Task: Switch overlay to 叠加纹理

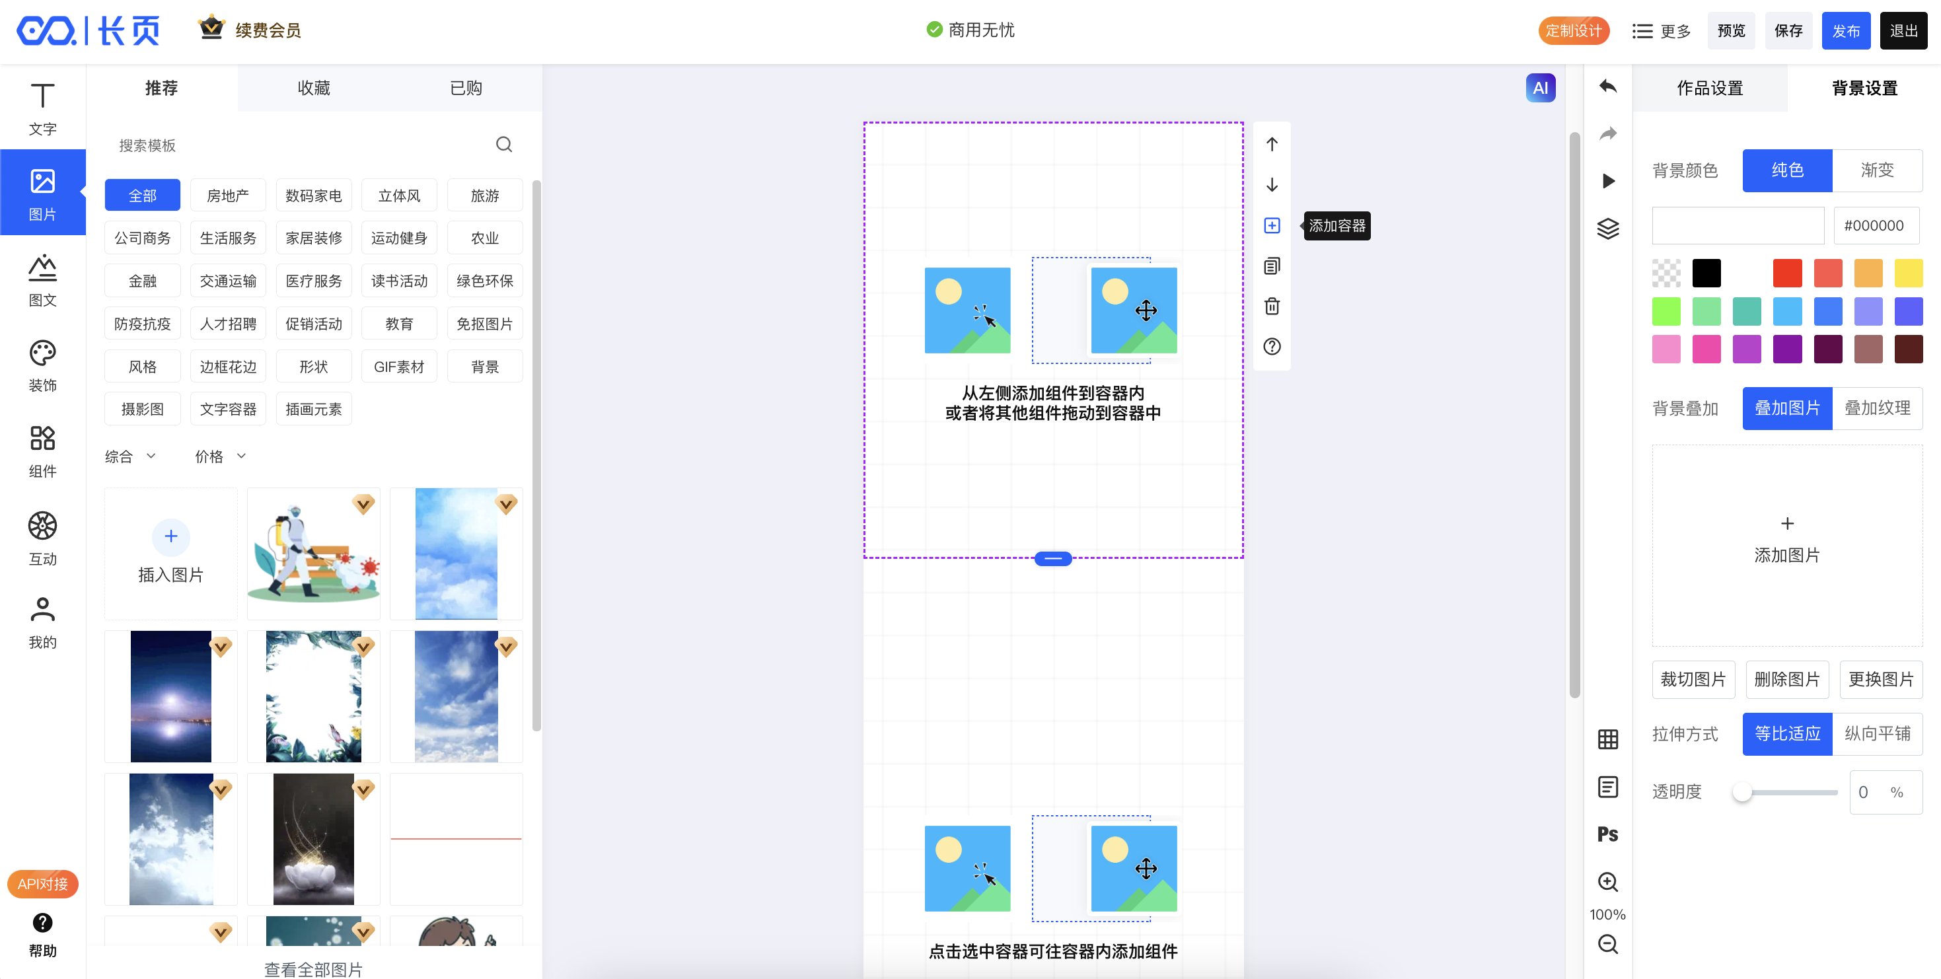Action: (1876, 408)
